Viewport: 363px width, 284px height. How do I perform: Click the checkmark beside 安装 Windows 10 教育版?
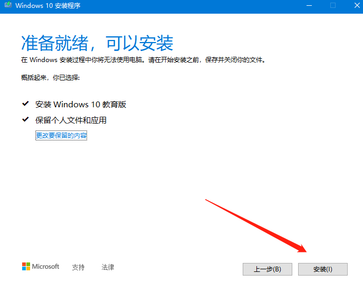(25, 104)
